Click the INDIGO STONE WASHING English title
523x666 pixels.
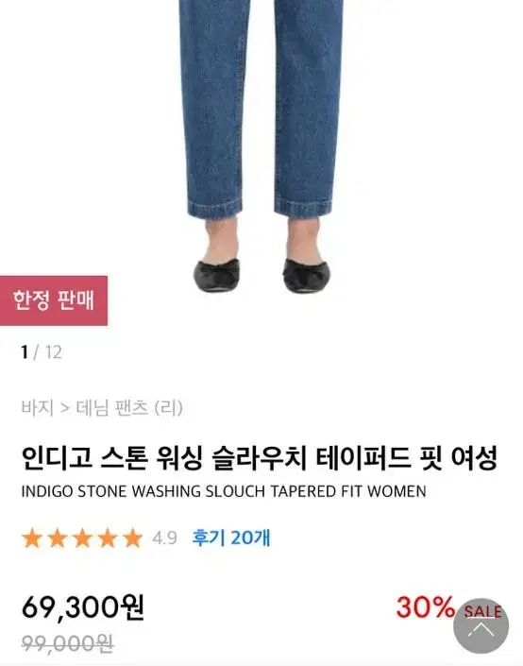point(224,491)
